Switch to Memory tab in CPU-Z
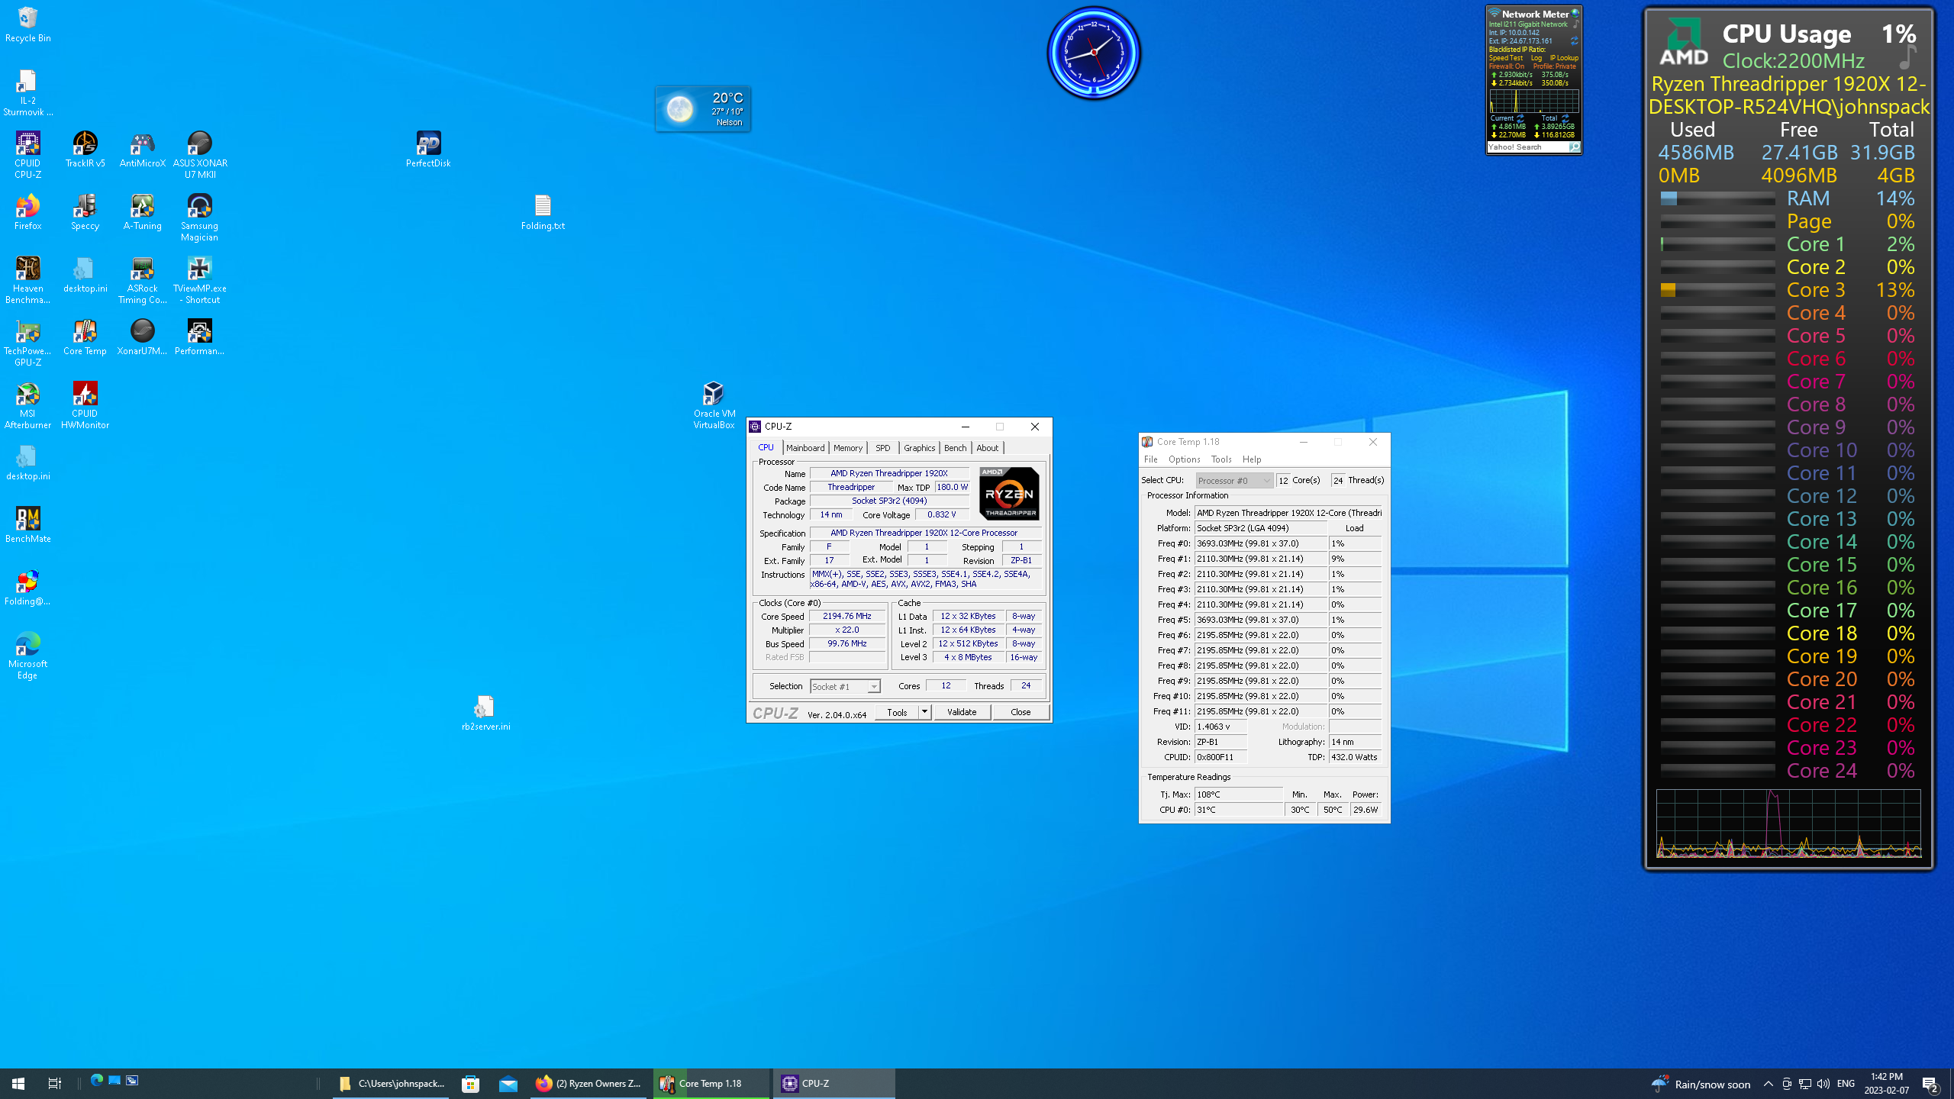 848,448
